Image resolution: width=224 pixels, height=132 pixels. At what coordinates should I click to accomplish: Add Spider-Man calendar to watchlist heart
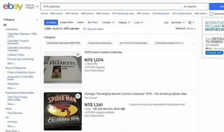pyautogui.click(x=78, y=96)
